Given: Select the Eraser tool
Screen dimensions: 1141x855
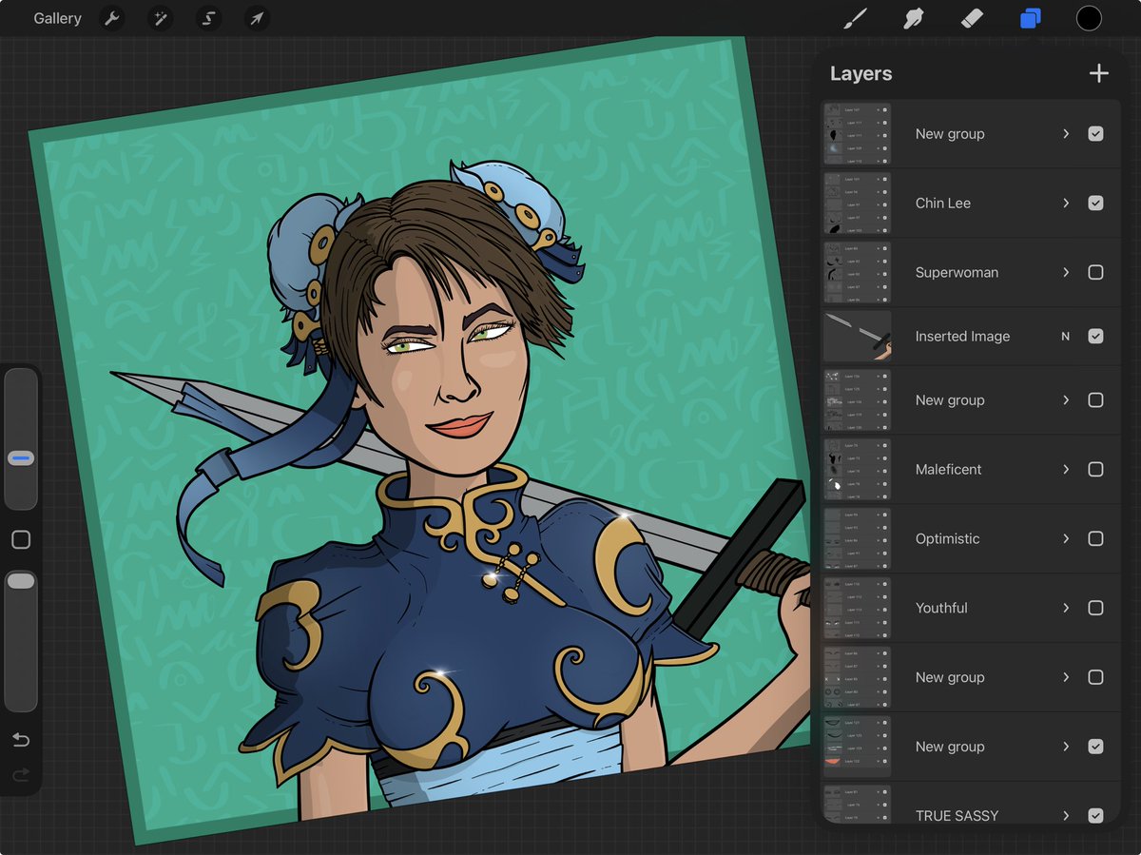Looking at the screenshot, I should pos(972,18).
